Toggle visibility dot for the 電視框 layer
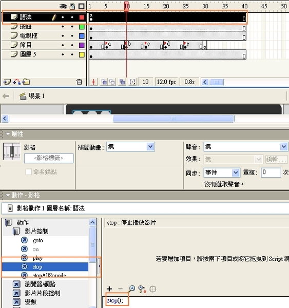This screenshot has height=308, width=289. [x=63, y=36]
